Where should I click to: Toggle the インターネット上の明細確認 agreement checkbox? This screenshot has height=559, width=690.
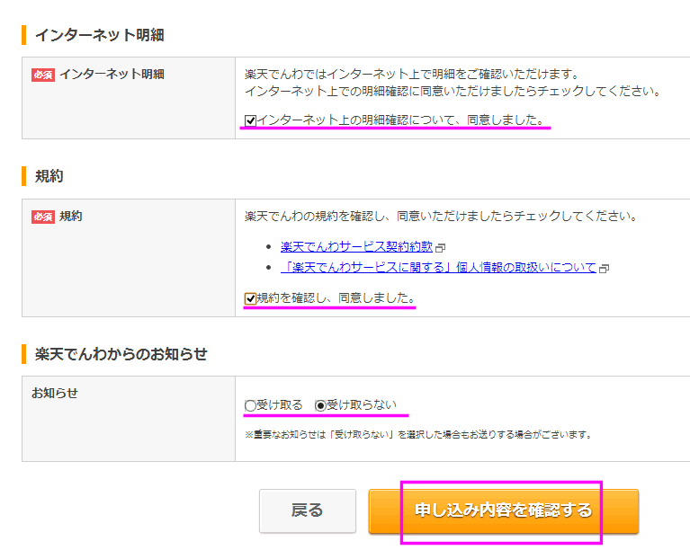tap(251, 120)
